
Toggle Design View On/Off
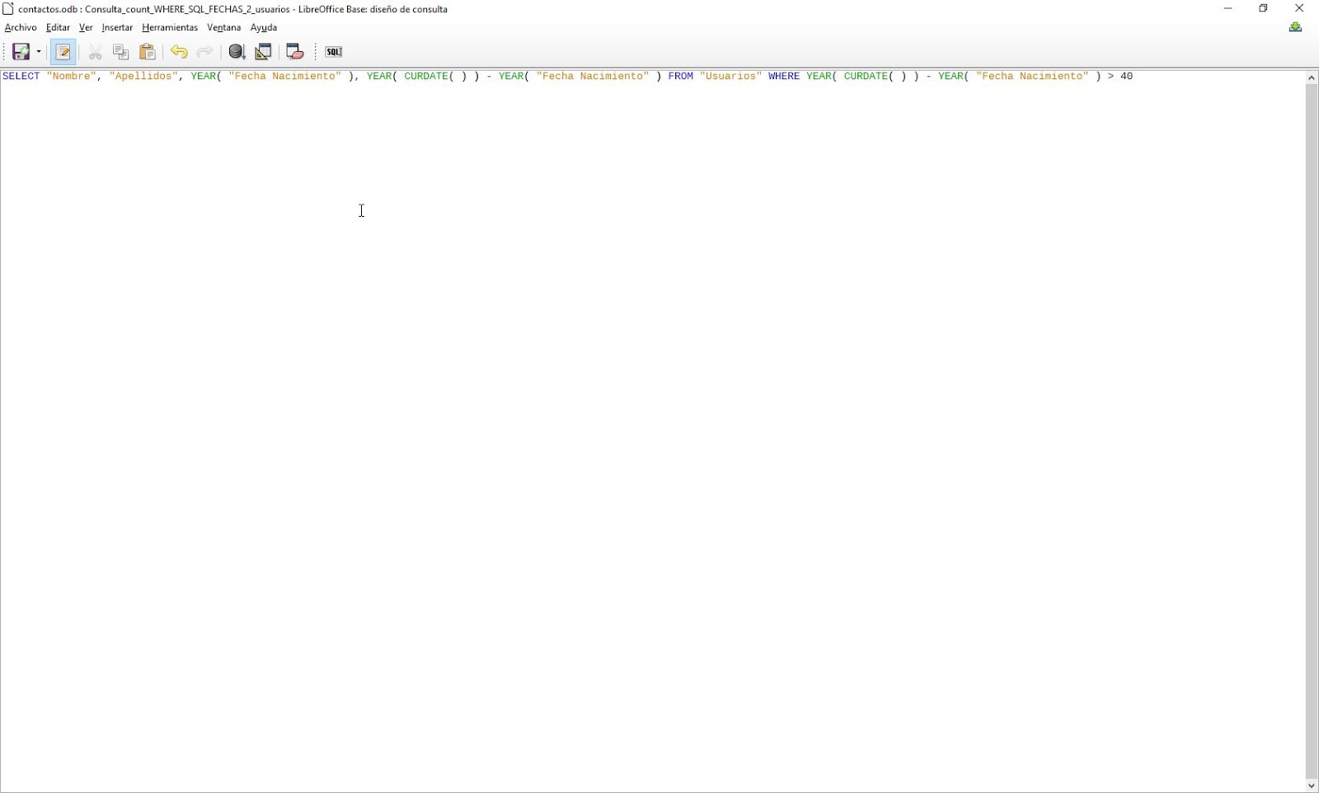pyautogui.click(x=263, y=52)
